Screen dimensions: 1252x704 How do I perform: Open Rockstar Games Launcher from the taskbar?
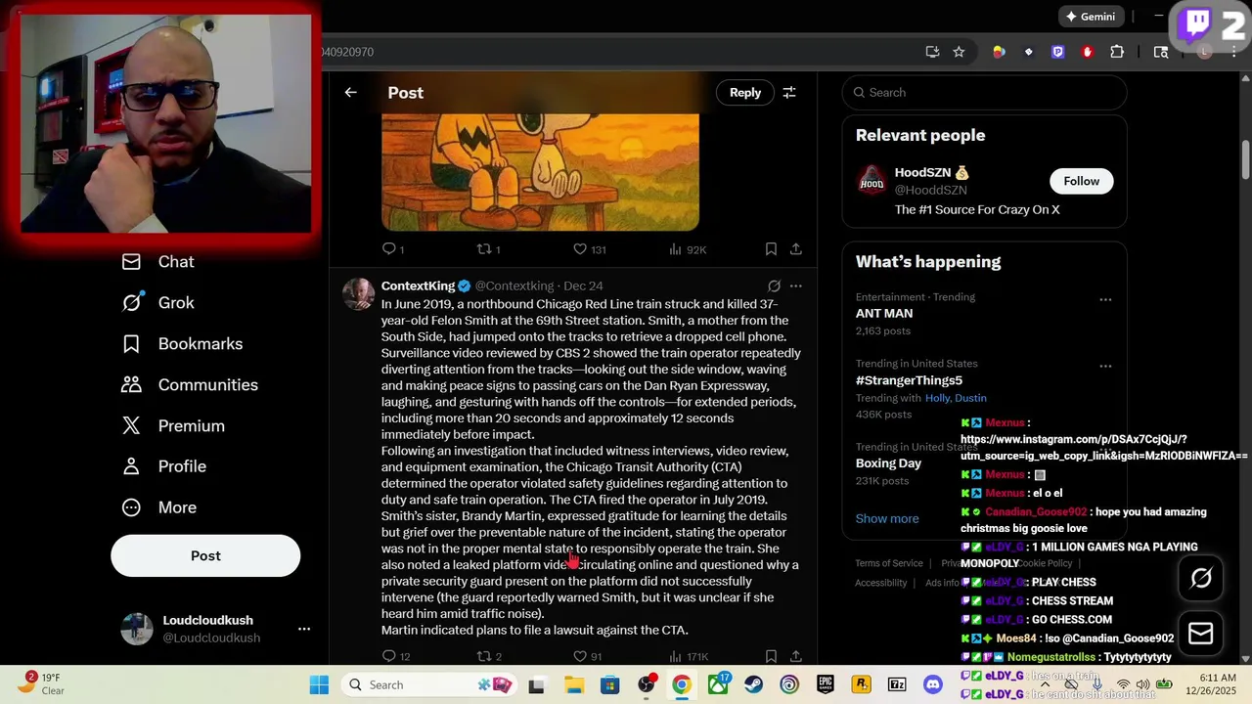[x=861, y=684]
